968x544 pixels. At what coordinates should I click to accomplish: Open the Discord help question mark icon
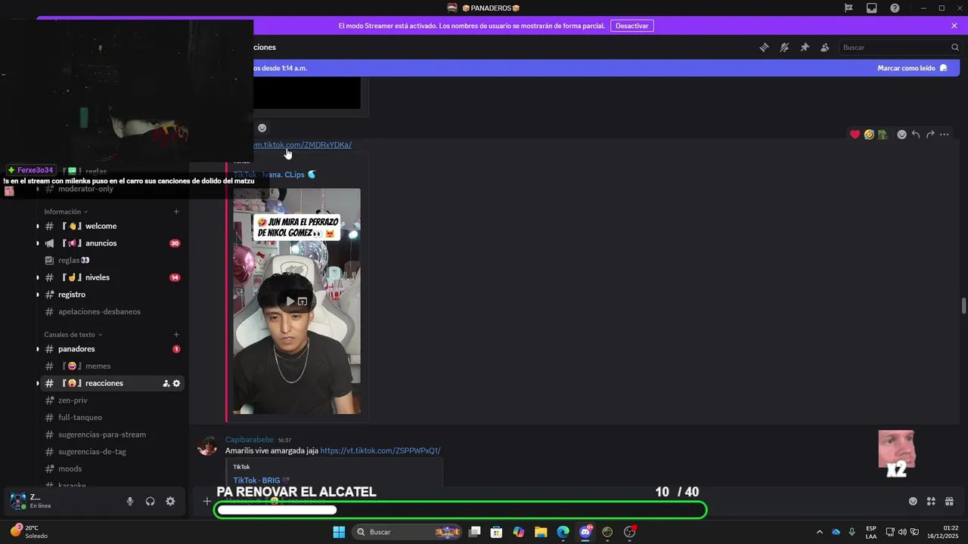(x=895, y=8)
